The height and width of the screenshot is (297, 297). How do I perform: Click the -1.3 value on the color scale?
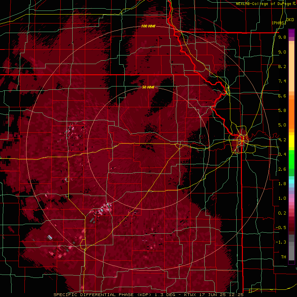point(281,242)
